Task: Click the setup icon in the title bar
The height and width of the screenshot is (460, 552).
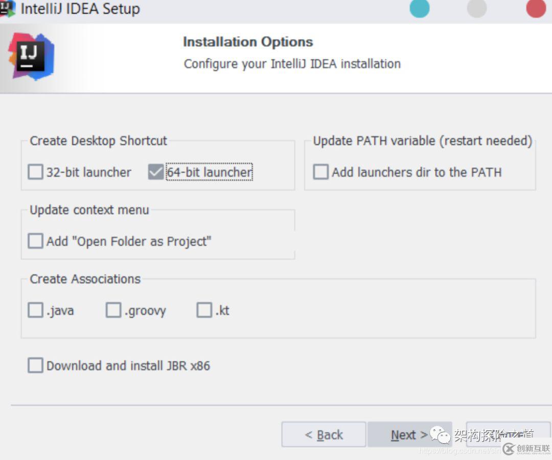Action: (x=7, y=8)
